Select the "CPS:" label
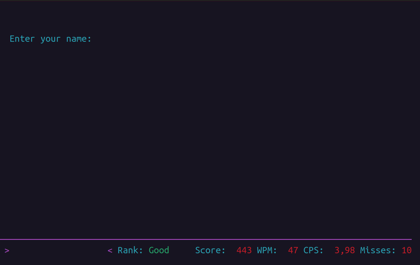 [x=313, y=250]
